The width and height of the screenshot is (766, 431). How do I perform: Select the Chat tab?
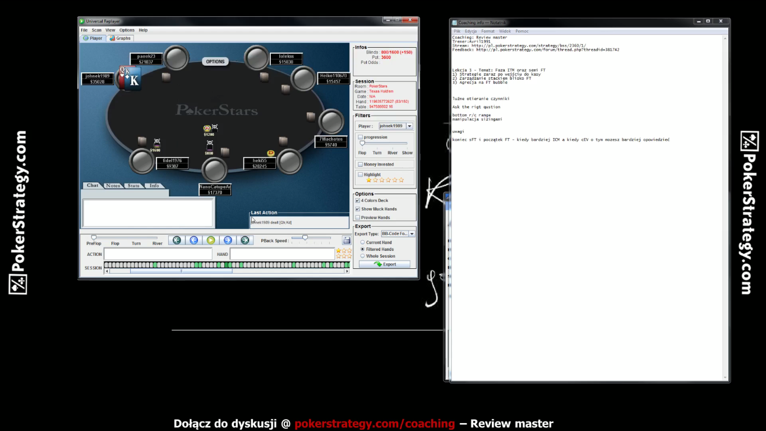[x=93, y=185]
